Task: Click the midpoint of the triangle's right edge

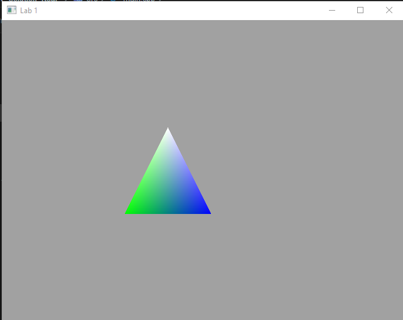Action: 188,171
